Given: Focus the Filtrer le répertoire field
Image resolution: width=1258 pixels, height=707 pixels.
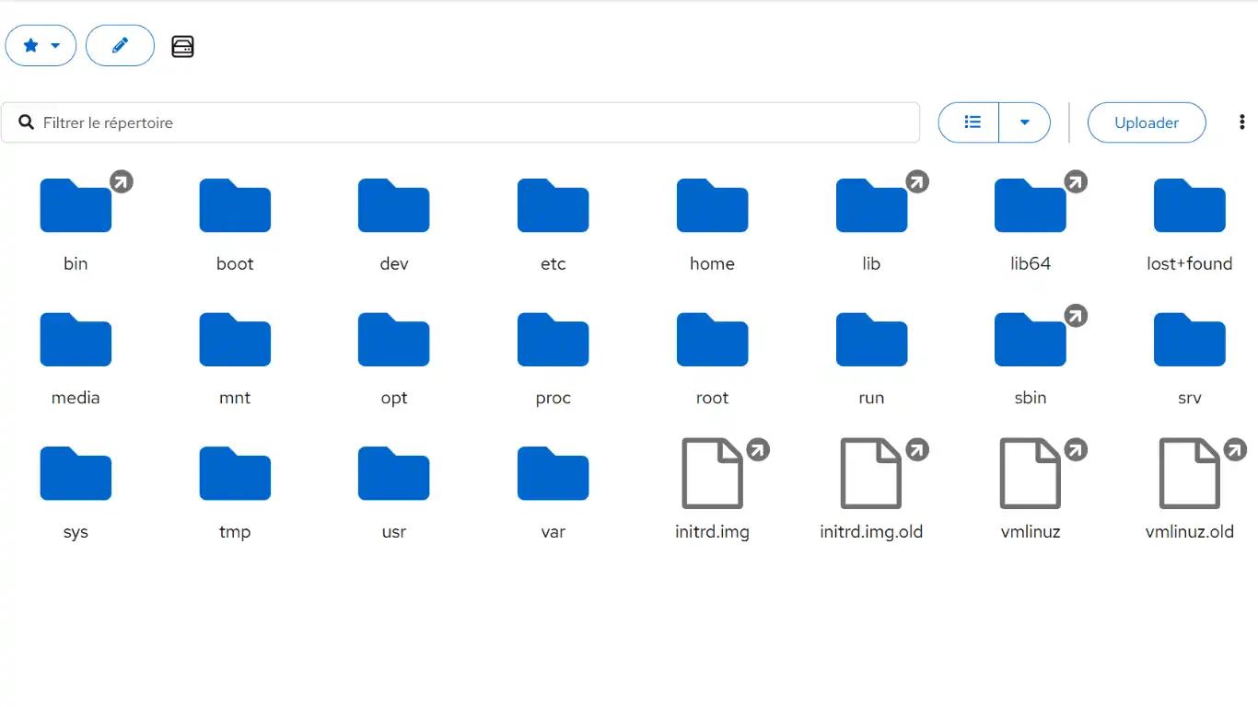Looking at the screenshot, I should coord(460,122).
